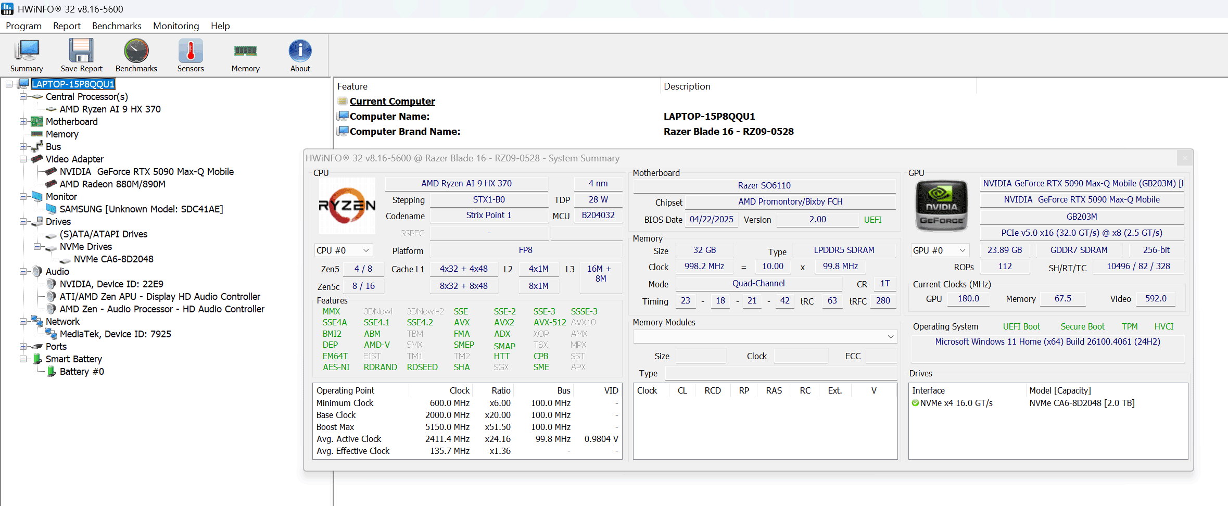The height and width of the screenshot is (506, 1228).
Task: Expand the Bus tree node
Action: [x=23, y=146]
